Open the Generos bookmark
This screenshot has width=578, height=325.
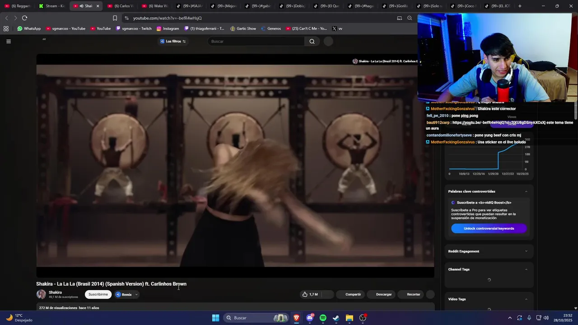[270, 28]
